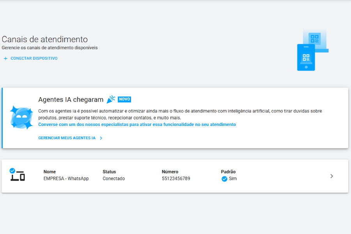Image resolution: width=351 pixels, height=234 pixels.
Task: Toggle the selection checkmark on the connected device
Action: coord(12,170)
